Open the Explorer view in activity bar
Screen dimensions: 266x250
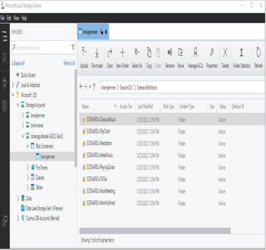[x=5, y=36]
